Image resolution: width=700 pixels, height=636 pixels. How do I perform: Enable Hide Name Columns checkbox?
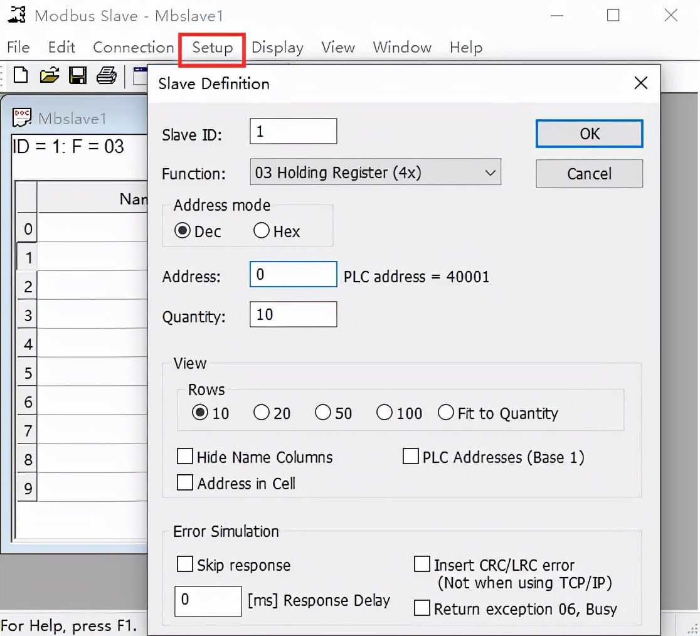tap(185, 457)
